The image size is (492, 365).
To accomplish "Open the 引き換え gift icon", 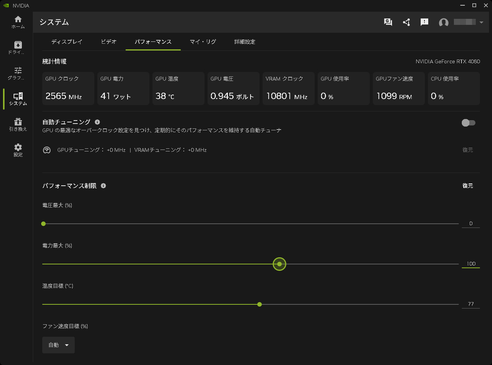I will [18, 125].
